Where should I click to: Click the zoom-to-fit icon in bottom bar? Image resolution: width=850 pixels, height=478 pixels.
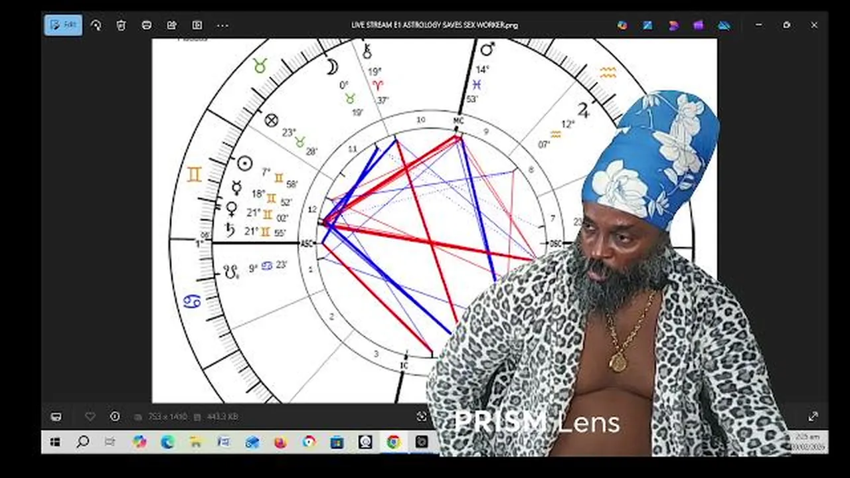coord(421,417)
